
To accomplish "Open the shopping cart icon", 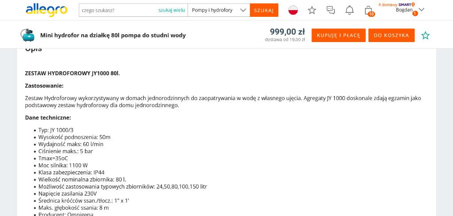I will 369,10.
